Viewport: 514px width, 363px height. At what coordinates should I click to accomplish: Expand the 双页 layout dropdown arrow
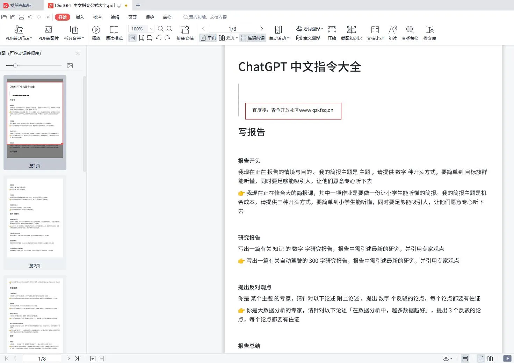237,38
